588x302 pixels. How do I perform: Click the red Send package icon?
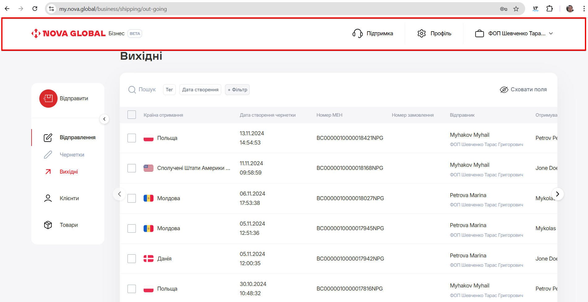tap(48, 98)
